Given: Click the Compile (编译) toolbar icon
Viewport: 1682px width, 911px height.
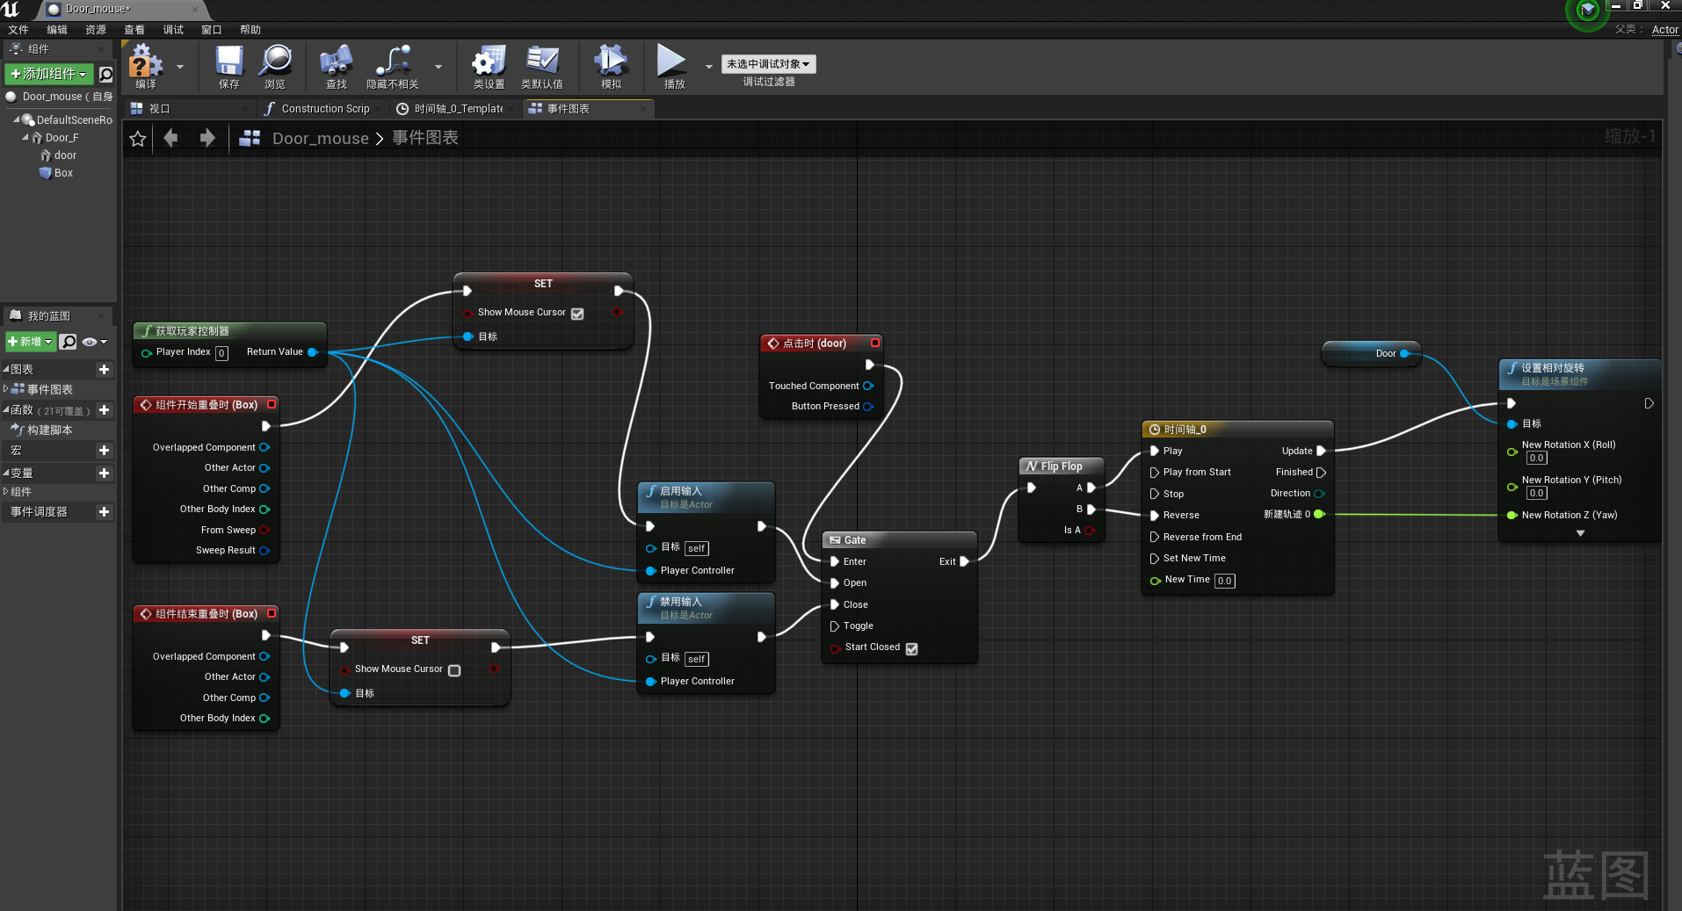Looking at the screenshot, I should point(145,63).
